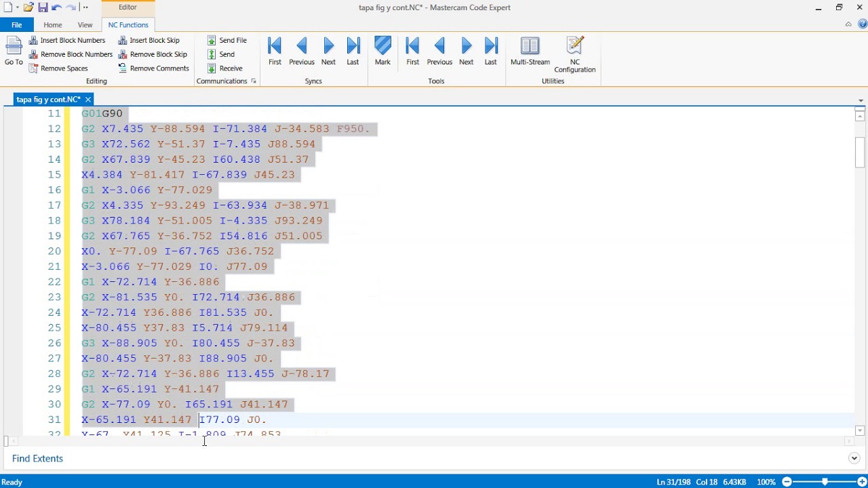Image resolution: width=868 pixels, height=488 pixels.
Task: Select the tapa fig y cont.NC document tab
Action: 48,100
